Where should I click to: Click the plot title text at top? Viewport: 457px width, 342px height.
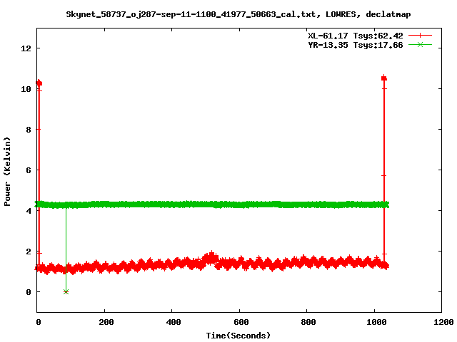(x=238, y=14)
